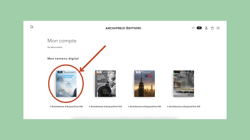
Task: Click the Mon compte heading
Action: 62,41
